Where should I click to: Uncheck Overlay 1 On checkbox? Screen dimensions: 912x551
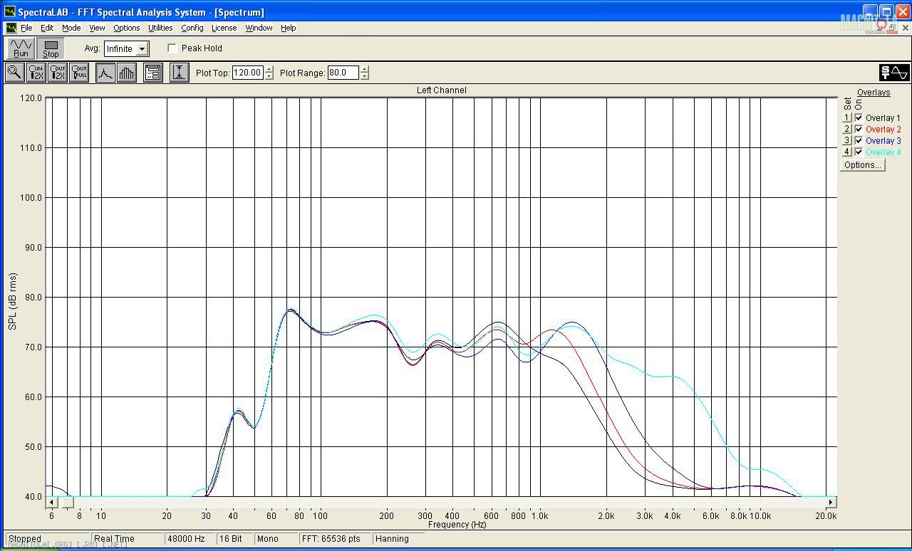pyautogui.click(x=859, y=118)
